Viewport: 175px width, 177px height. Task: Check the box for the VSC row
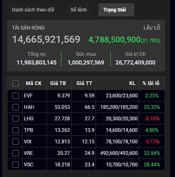16,165
